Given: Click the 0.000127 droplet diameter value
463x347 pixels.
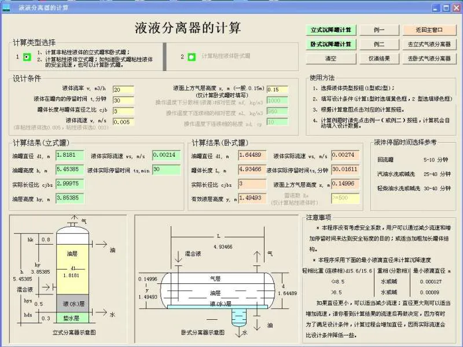Looking at the screenshot, I should 431,282.
